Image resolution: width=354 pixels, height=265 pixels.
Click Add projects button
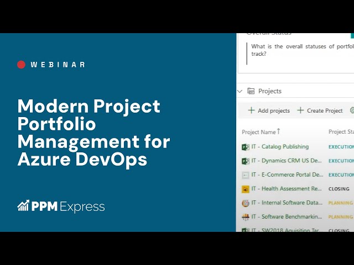269,110
